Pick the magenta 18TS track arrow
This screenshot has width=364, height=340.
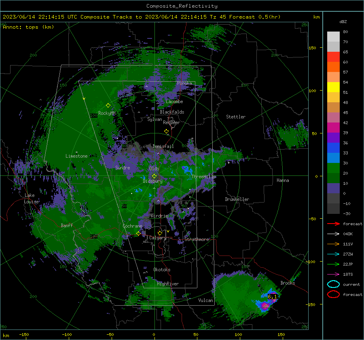333,275
